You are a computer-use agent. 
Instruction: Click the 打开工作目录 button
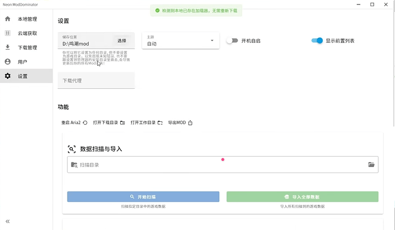click(147, 122)
